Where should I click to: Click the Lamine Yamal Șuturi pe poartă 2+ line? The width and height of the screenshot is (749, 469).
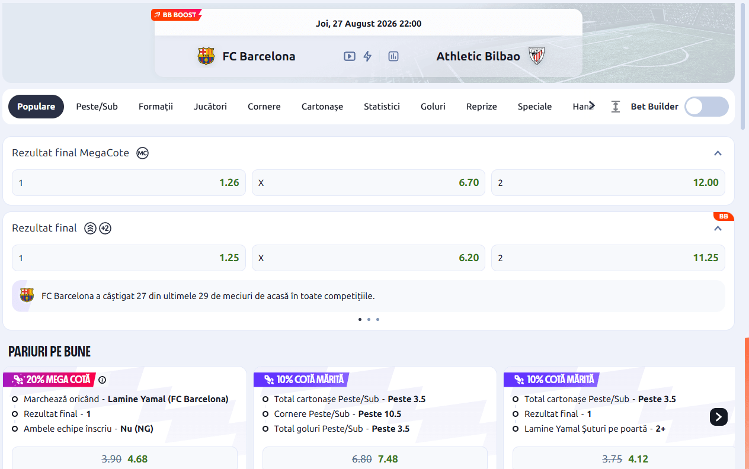[595, 429]
